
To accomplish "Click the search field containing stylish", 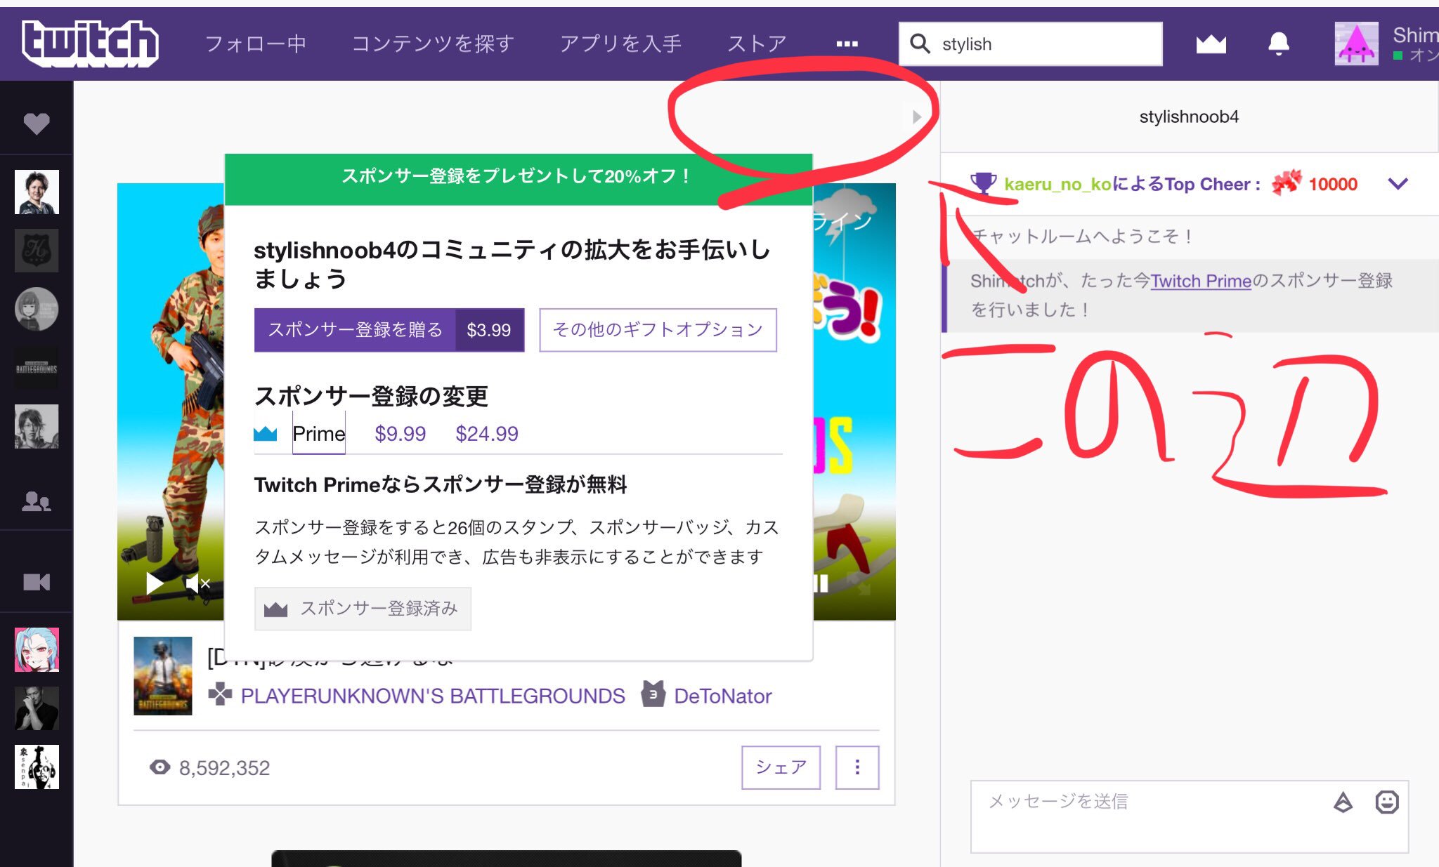I will (x=1031, y=44).
